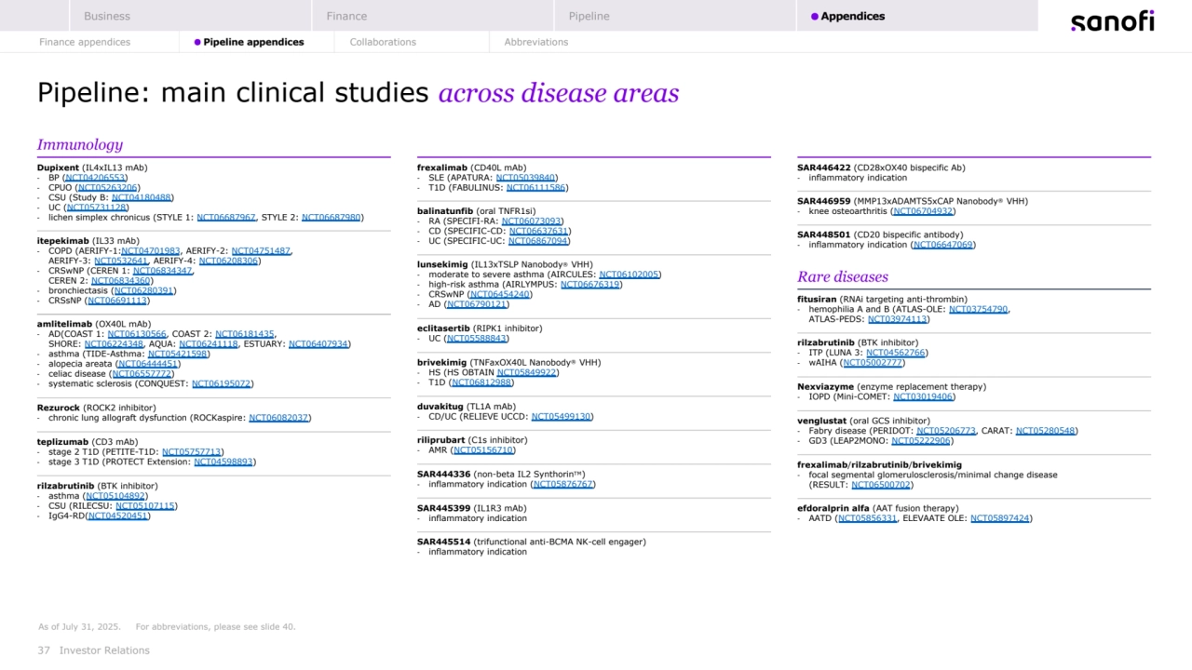This screenshot has height=670, width=1192.
Task: Open brivekimig T1D link NCT06812988
Action: click(x=481, y=382)
